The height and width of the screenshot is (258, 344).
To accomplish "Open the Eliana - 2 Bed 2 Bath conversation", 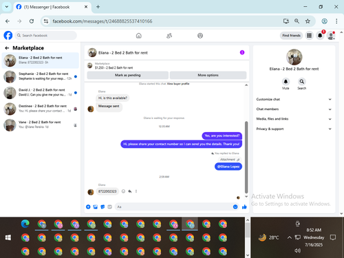I will pos(41,61).
